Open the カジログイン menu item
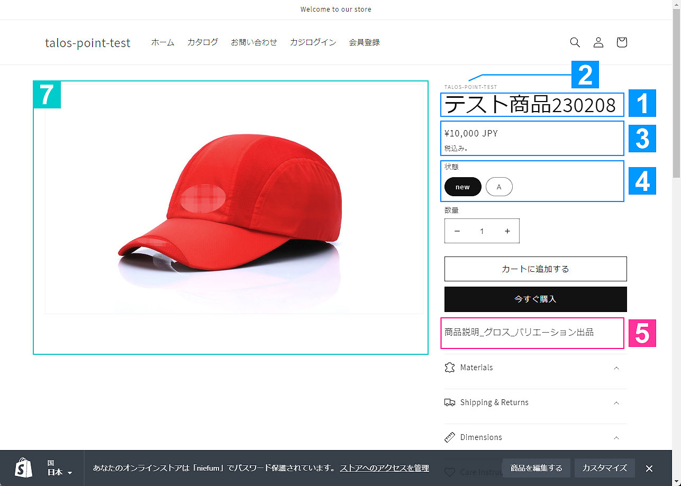Viewport: 681px width, 486px height. (x=313, y=42)
